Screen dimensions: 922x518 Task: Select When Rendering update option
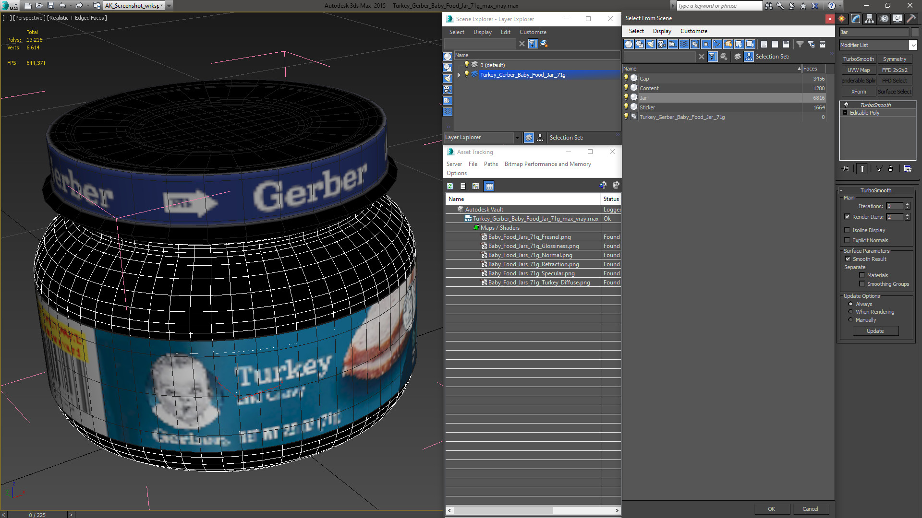point(850,312)
